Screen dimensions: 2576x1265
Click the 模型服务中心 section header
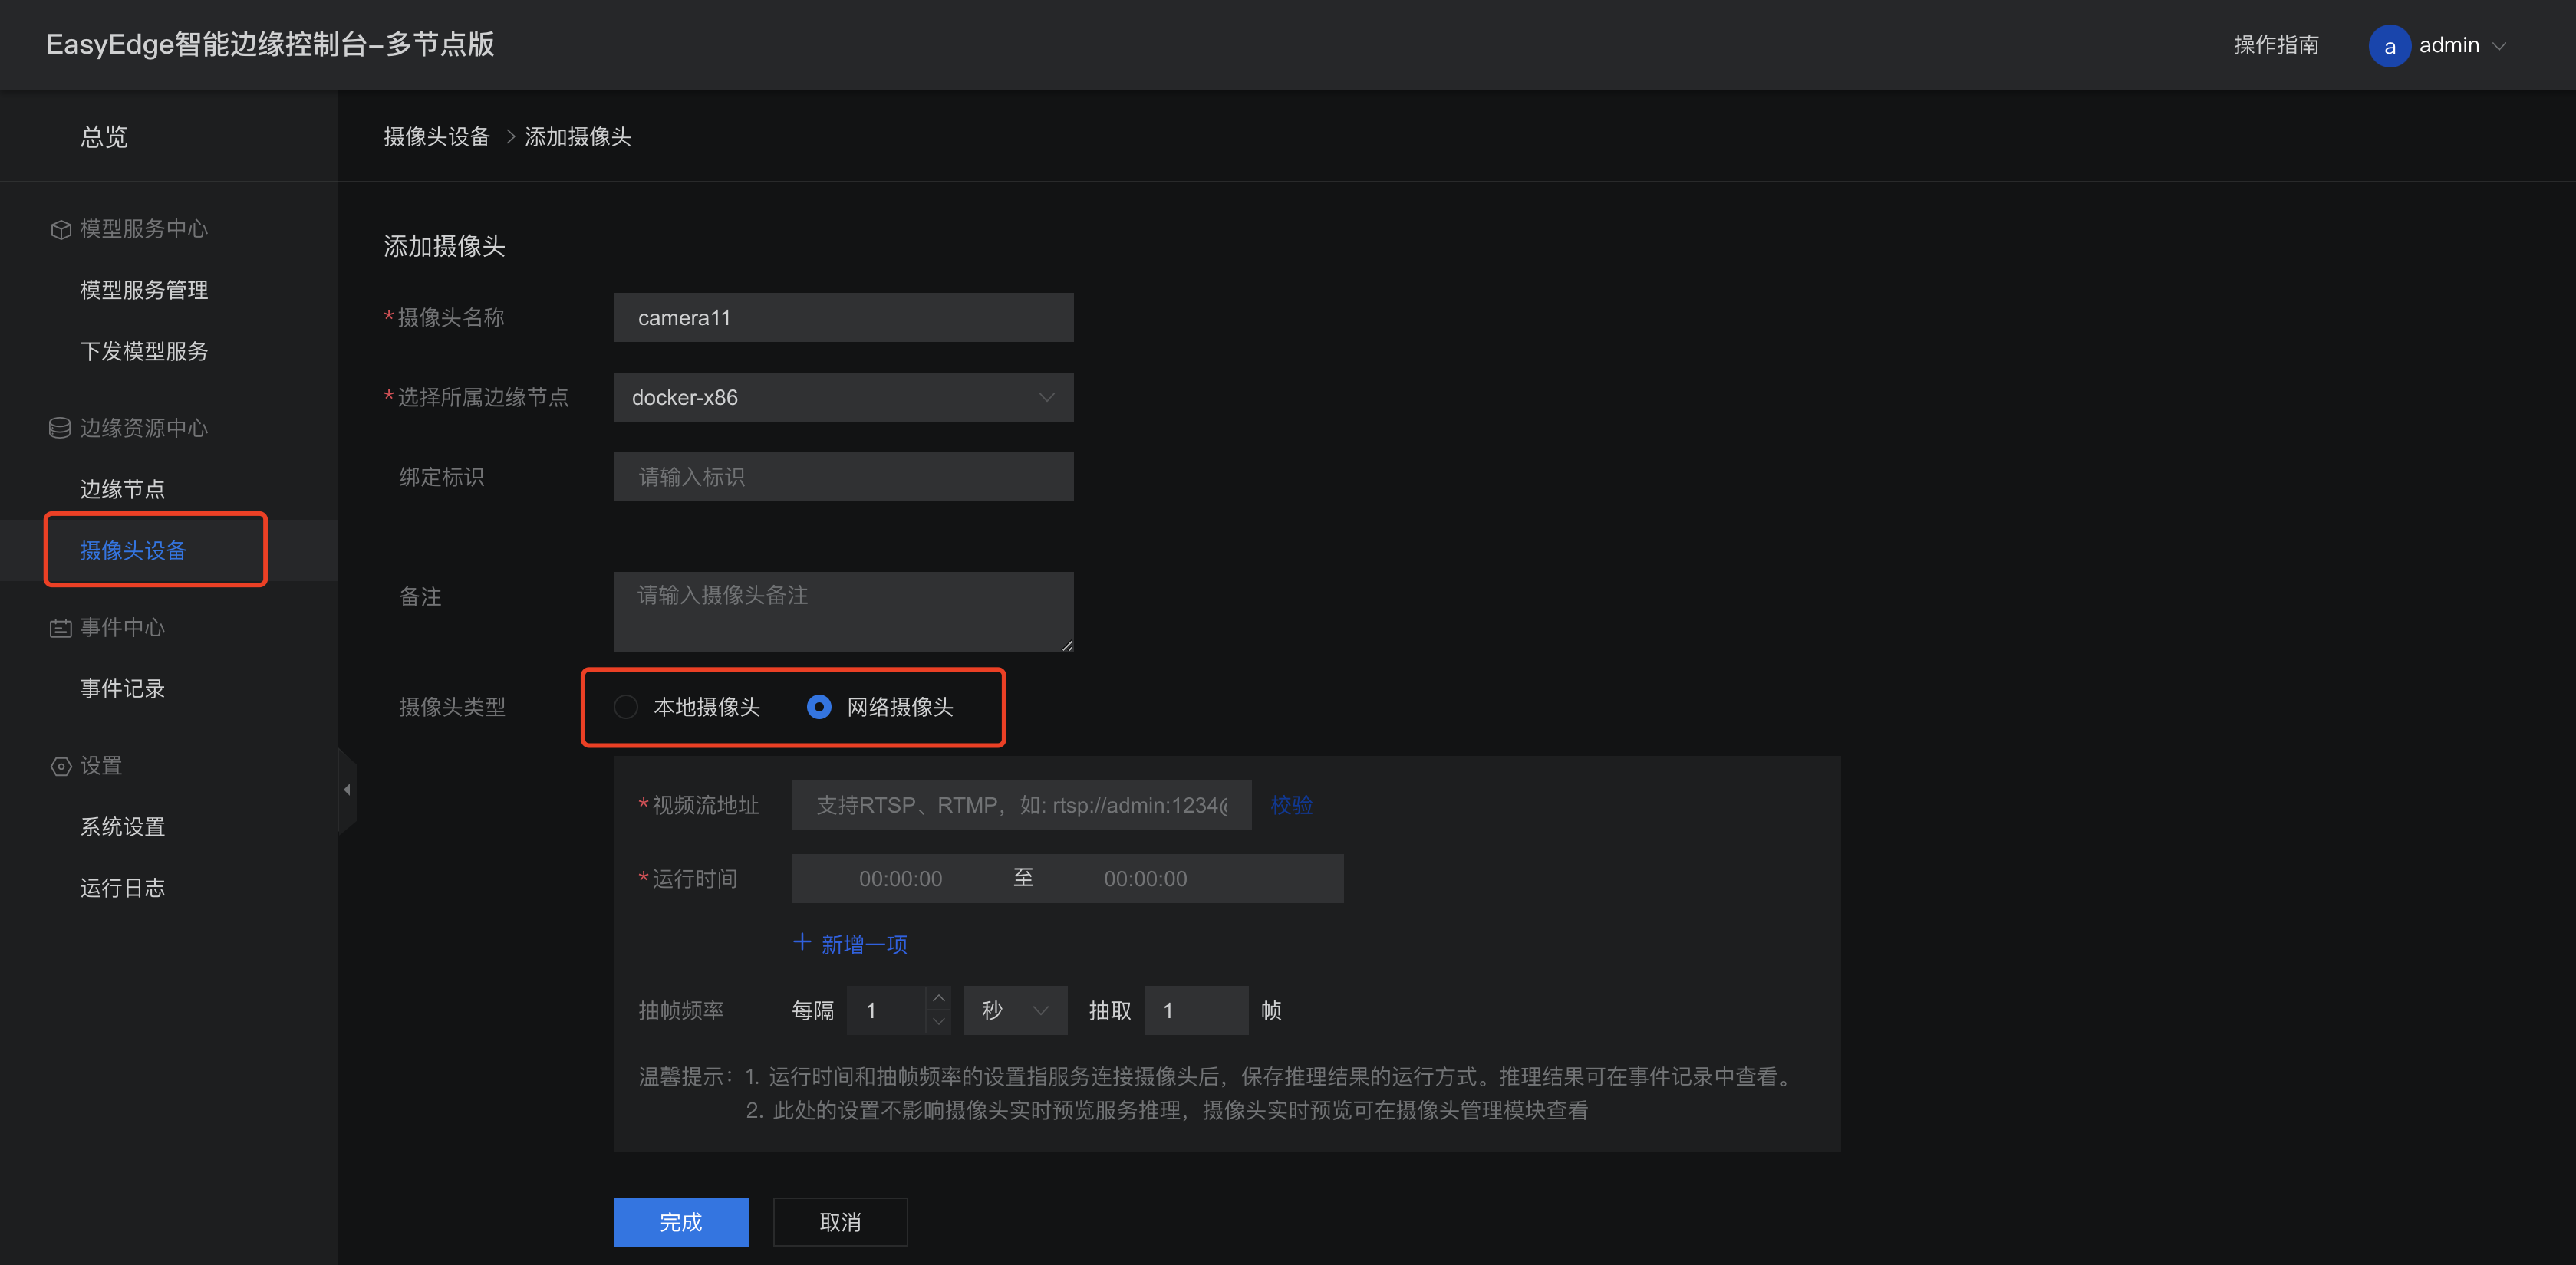coord(144,228)
